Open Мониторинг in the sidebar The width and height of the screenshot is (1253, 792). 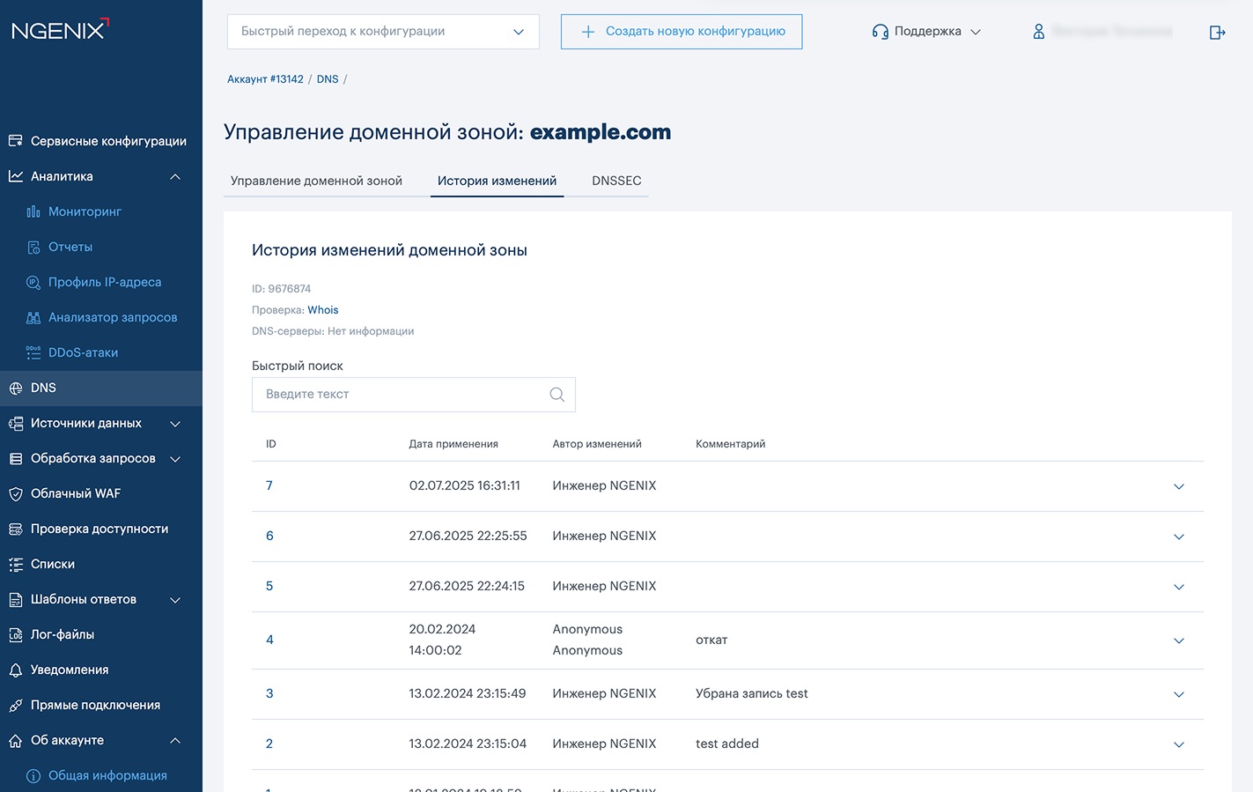(x=85, y=211)
